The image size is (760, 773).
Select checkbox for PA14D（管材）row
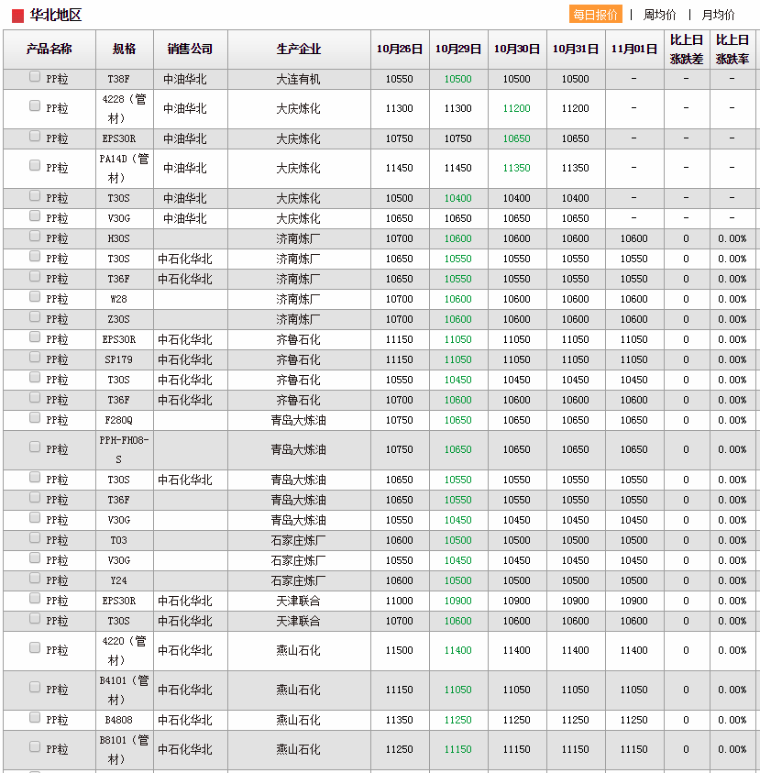[35, 165]
